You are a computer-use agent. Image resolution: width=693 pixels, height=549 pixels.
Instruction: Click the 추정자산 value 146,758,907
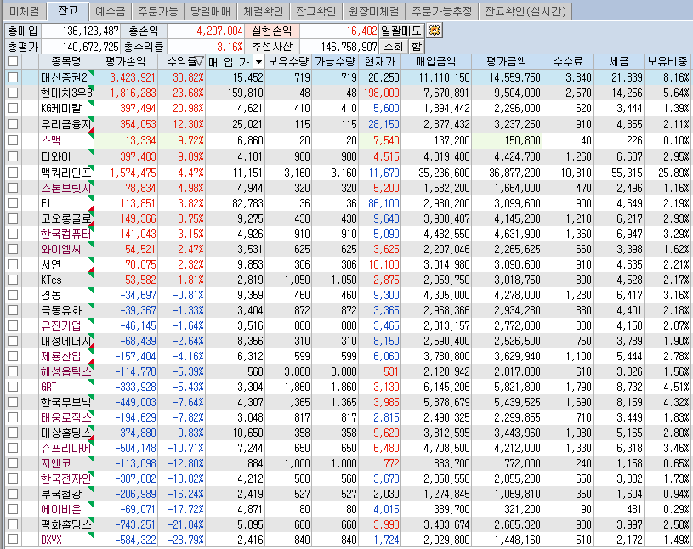point(349,47)
